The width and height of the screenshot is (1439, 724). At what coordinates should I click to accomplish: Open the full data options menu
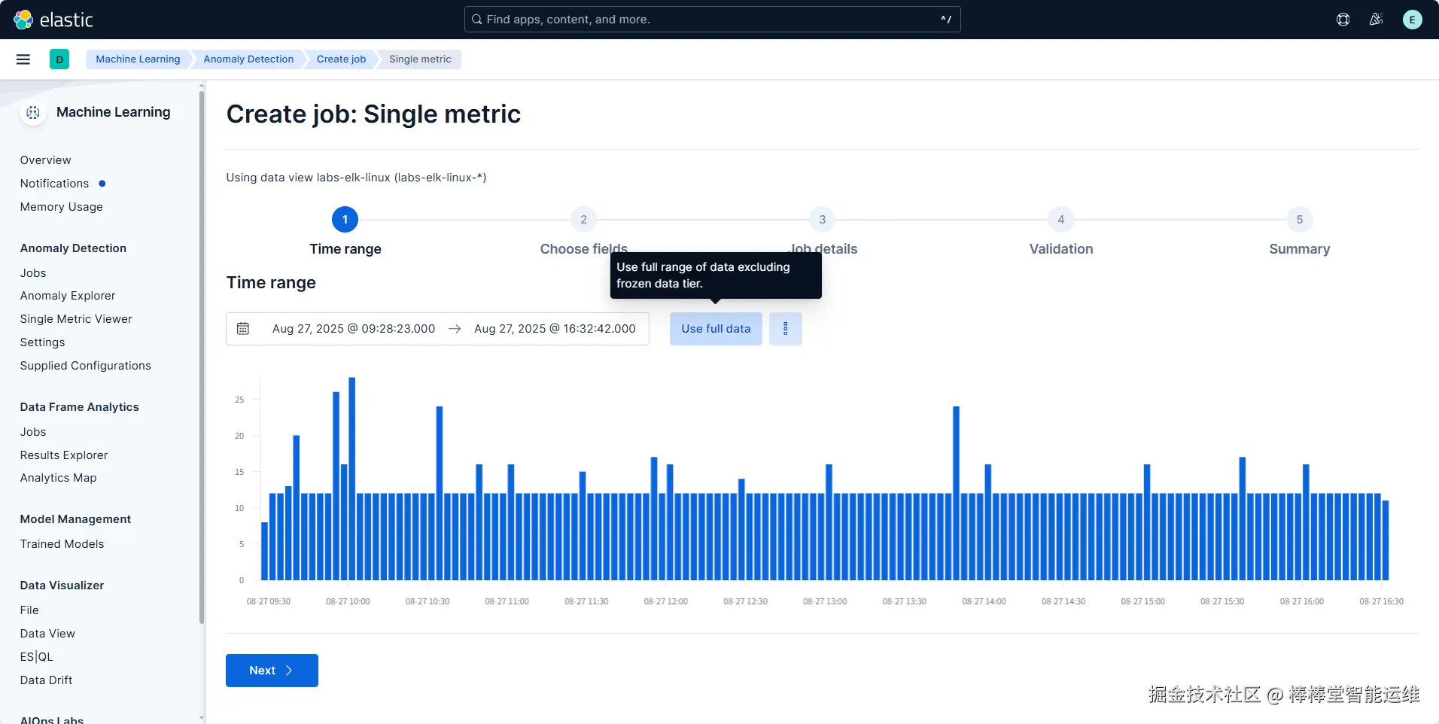click(786, 329)
